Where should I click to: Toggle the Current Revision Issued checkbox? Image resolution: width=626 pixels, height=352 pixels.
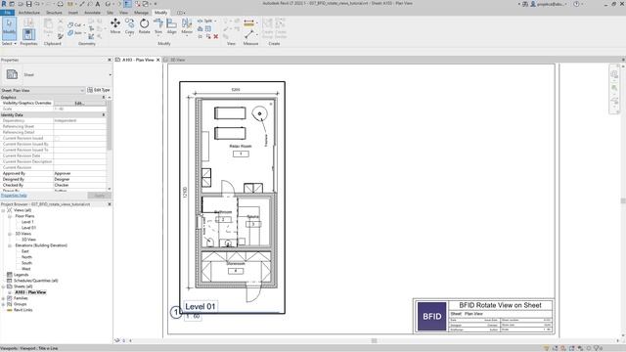[x=57, y=138]
